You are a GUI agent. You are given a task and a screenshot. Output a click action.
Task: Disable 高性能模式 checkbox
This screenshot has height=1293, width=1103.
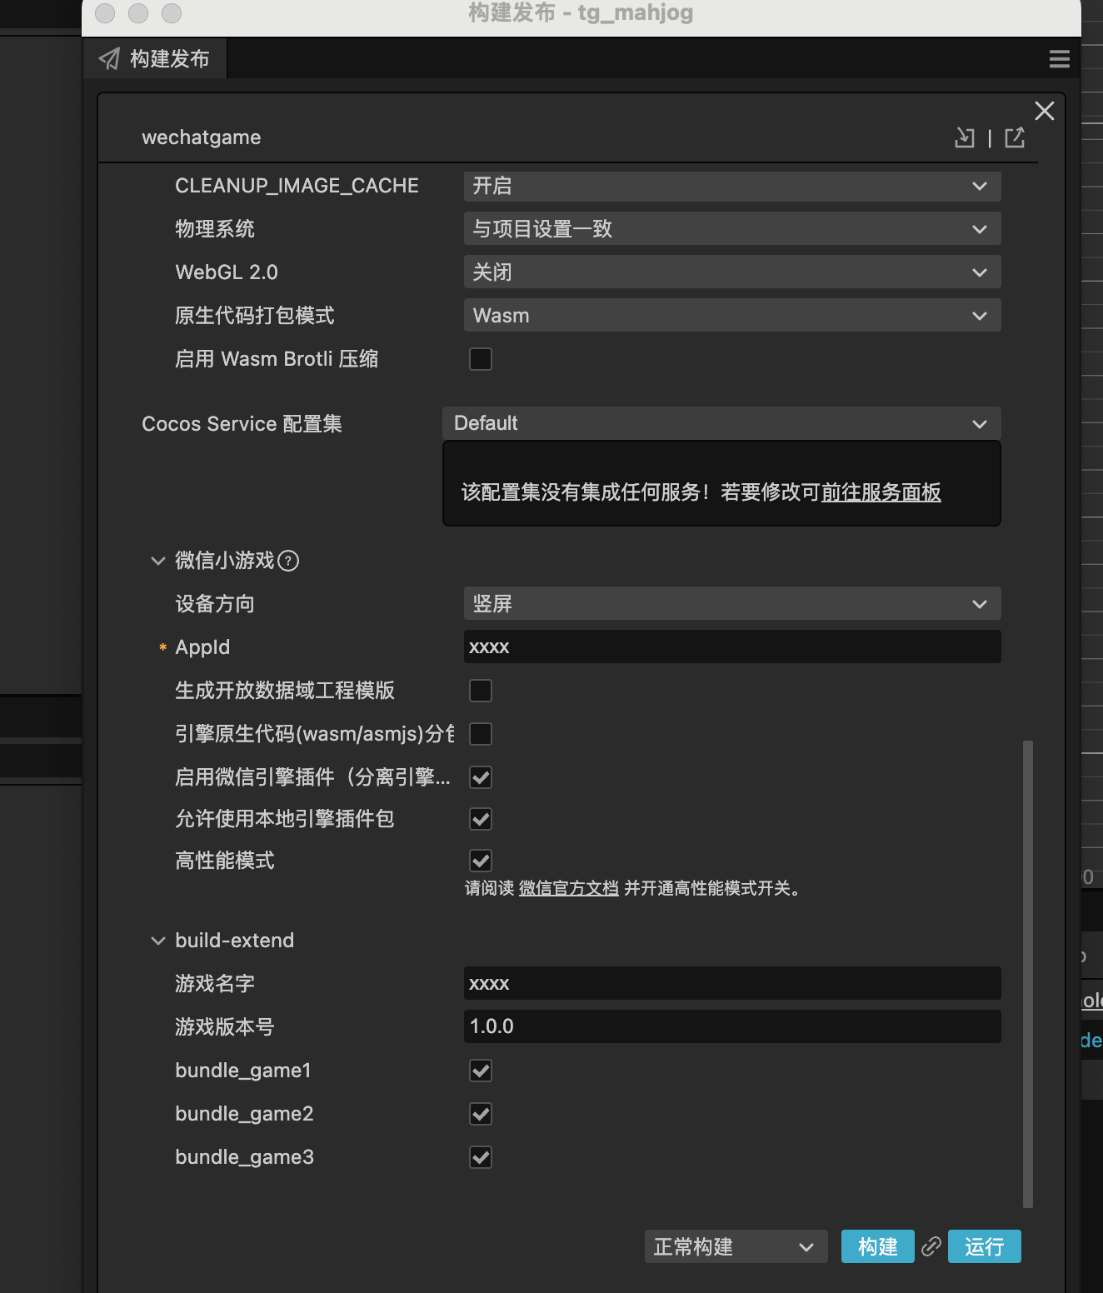click(481, 861)
